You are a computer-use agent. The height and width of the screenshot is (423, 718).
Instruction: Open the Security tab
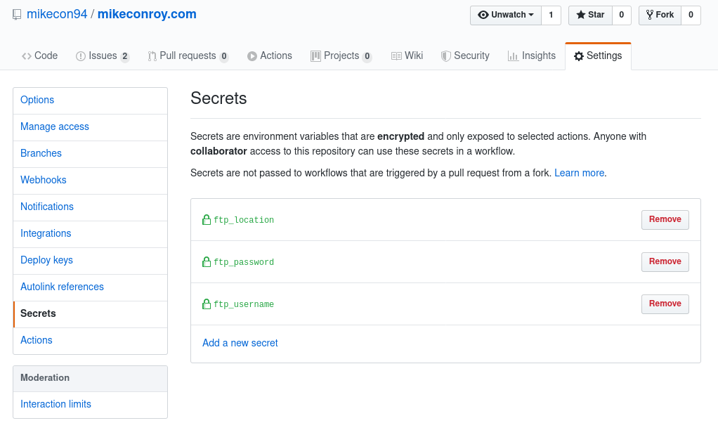pos(465,56)
